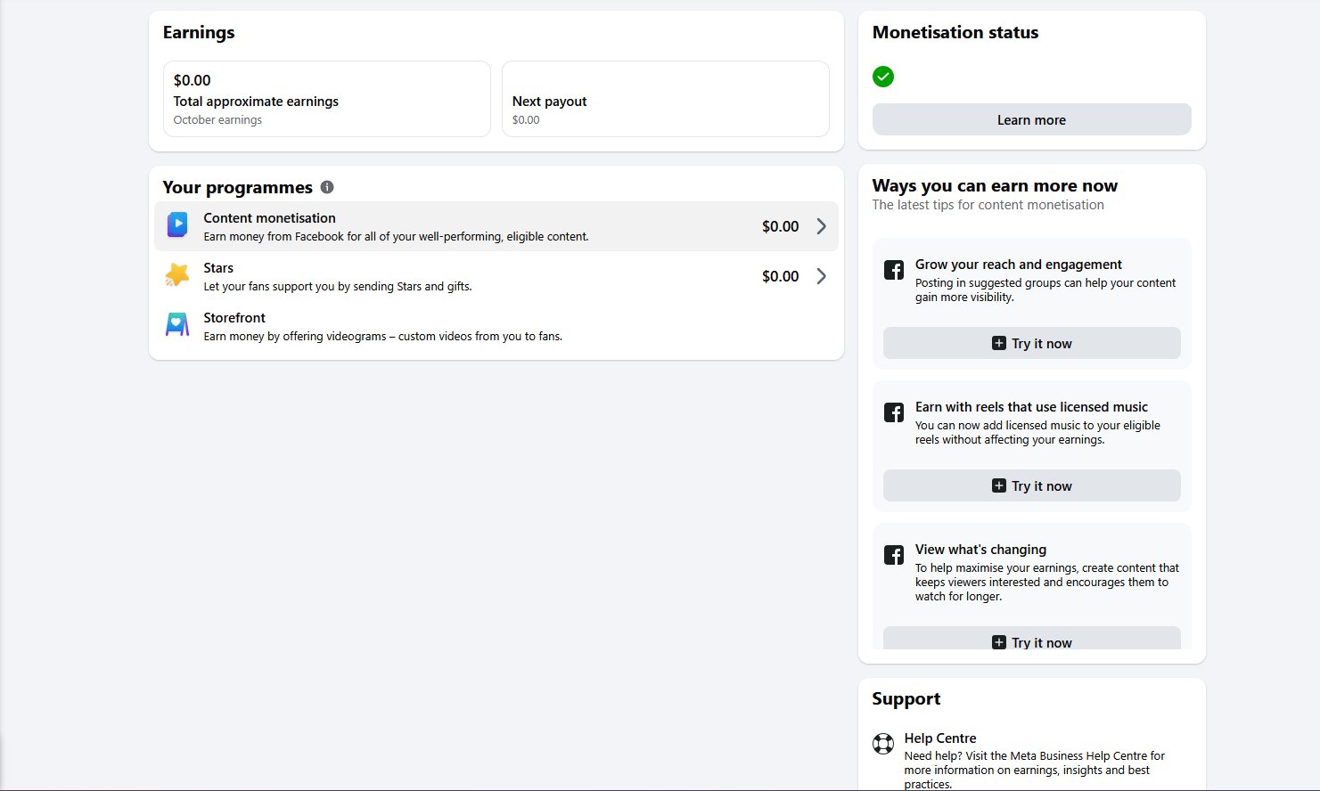Click the Help Centre lifebuoy icon
Image resolution: width=1320 pixels, height=791 pixels.
(883, 743)
